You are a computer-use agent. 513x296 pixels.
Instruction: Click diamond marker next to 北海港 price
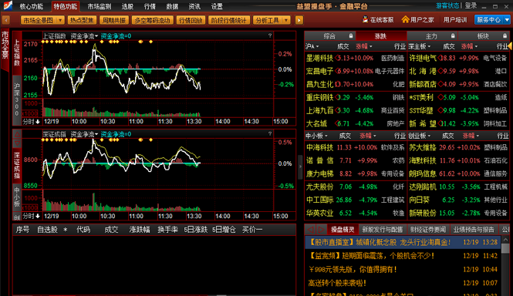point(440,71)
